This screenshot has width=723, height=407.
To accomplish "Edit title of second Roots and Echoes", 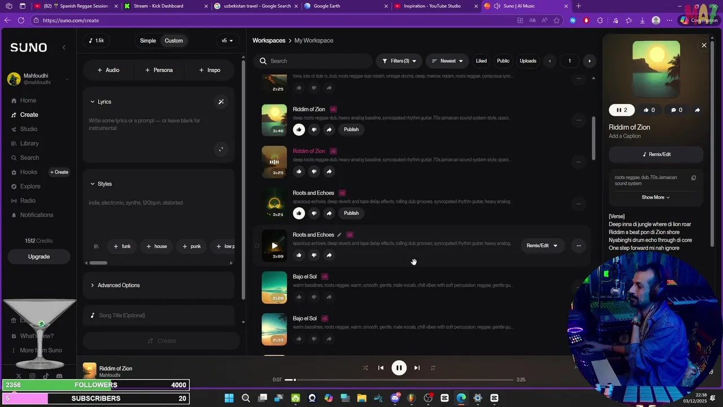I will 339,235.
